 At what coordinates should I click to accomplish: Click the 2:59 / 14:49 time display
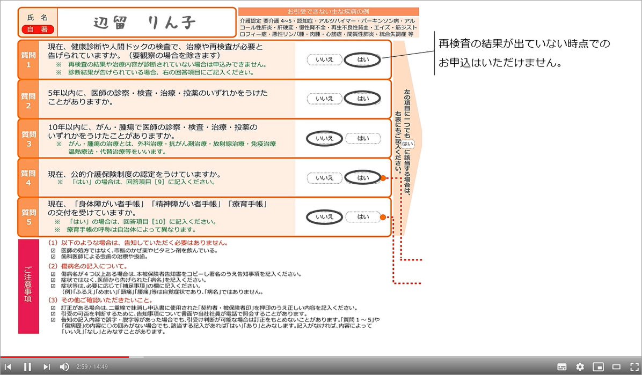92,367
